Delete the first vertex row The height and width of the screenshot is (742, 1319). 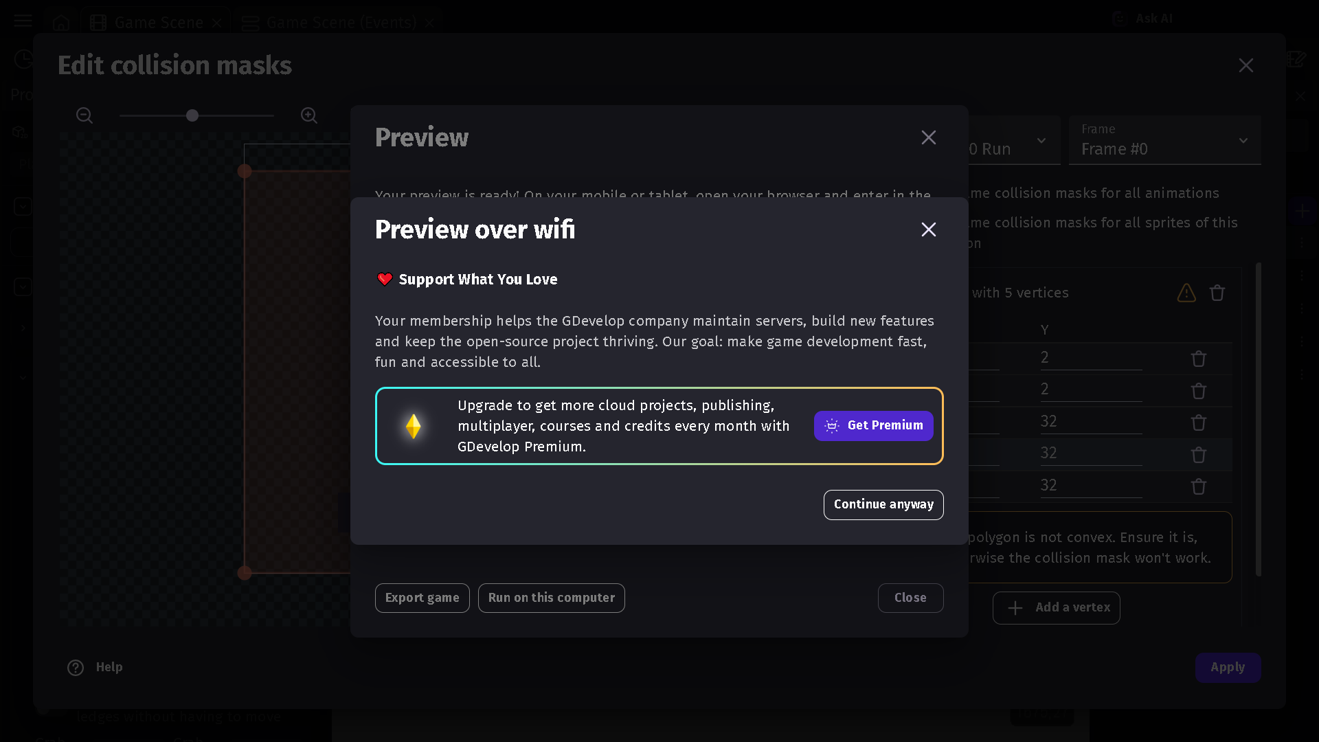coord(1199,359)
